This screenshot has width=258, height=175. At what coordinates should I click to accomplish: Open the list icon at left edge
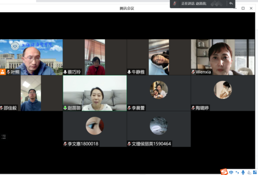[3, 137]
